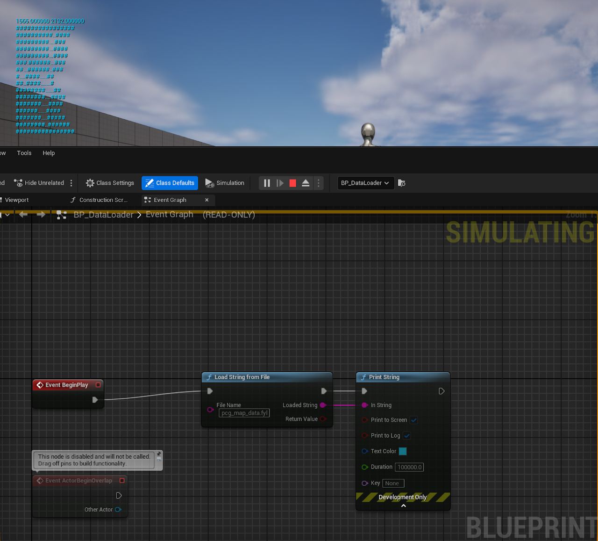Go back in graph navigation history

[x=23, y=215]
